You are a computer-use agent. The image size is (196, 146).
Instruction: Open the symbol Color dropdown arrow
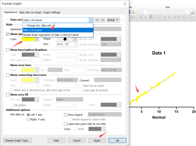[x=37, y=39]
